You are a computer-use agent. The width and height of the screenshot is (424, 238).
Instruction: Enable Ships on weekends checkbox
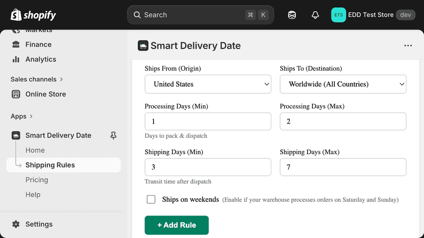[x=151, y=199]
